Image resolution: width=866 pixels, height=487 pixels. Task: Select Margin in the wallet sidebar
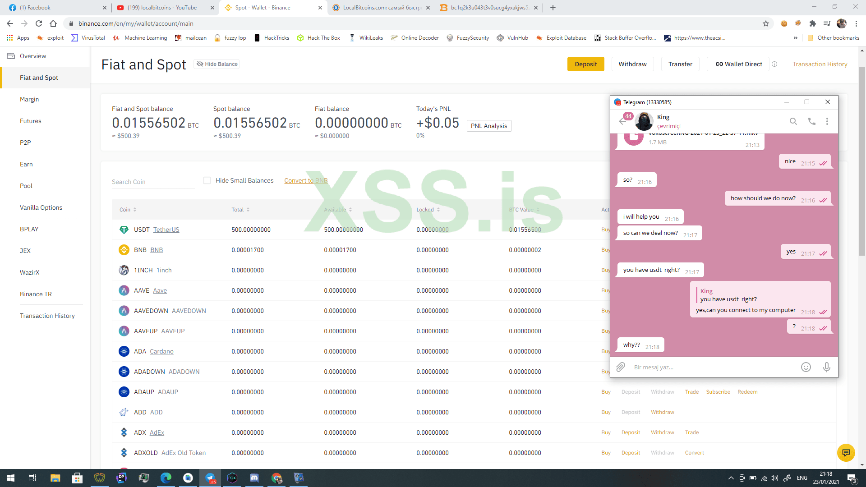[29, 99]
